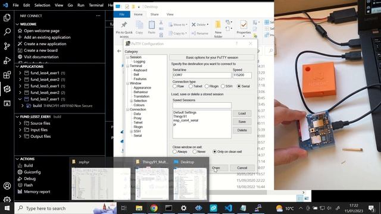
Task: Select the Telnet connection type
Action: pos(190,86)
